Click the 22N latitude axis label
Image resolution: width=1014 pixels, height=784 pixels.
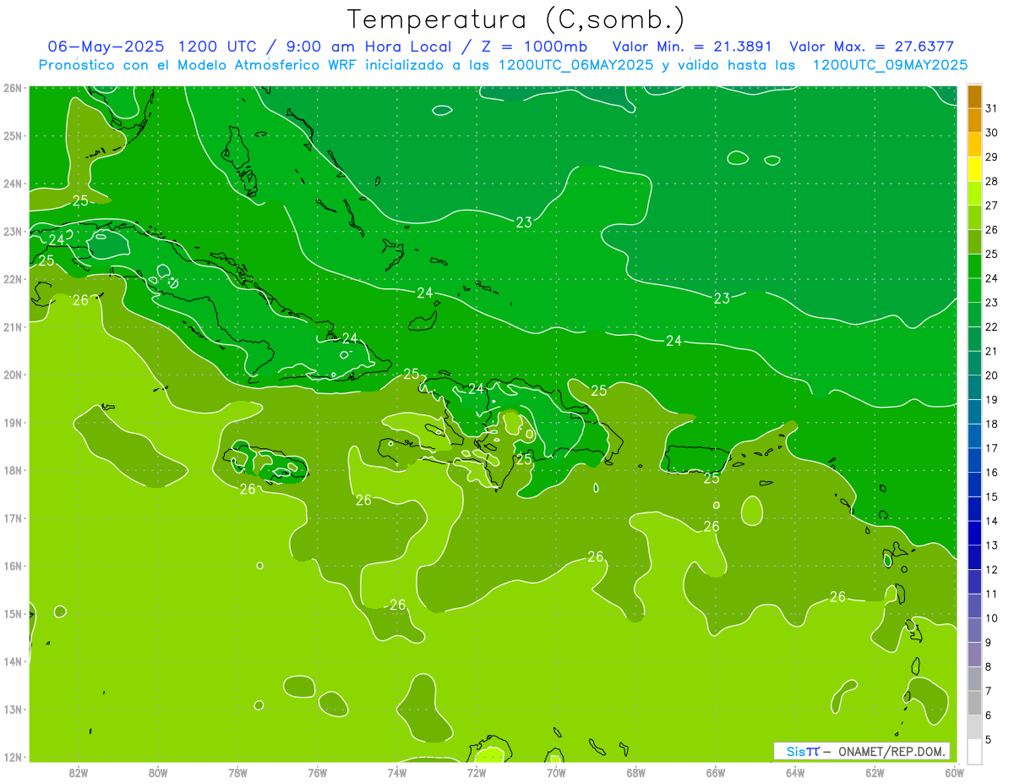[x=13, y=279]
